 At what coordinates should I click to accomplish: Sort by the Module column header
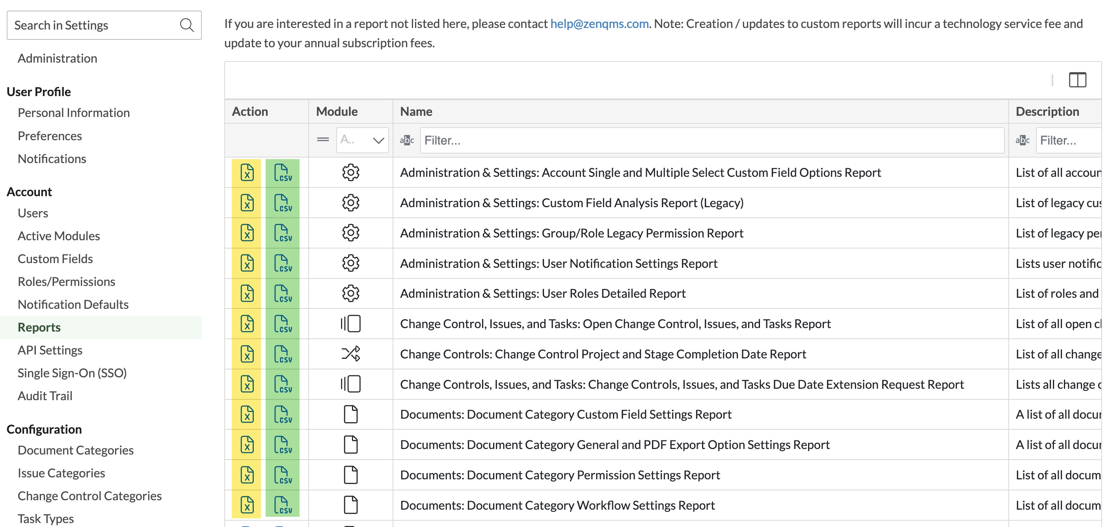tap(350, 111)
